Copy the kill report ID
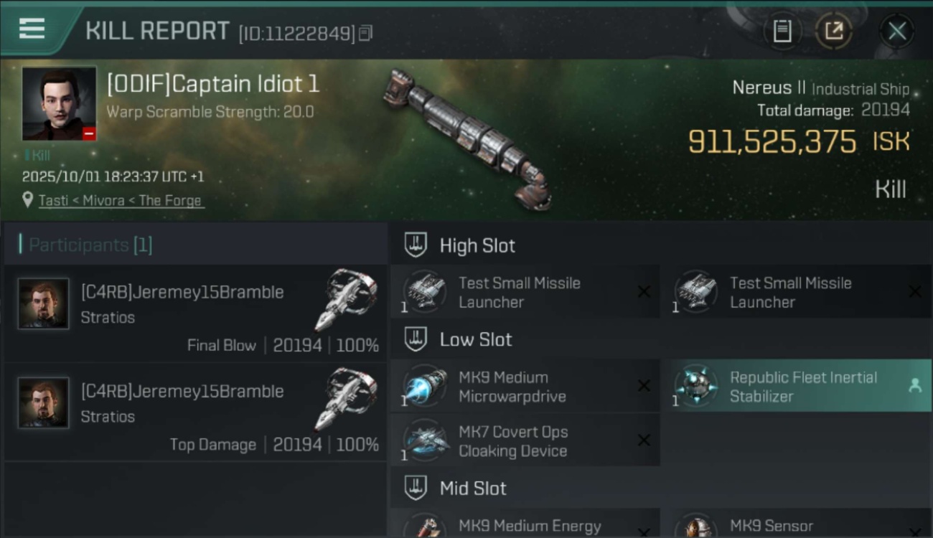The height and width of the screenshot is (538, 933). tap(366, 33)
